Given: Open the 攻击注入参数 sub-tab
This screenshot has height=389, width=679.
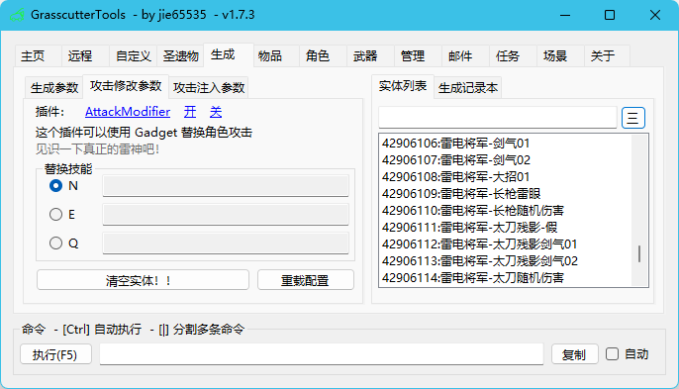Looking at the screenshot, I should click(209, 88).
